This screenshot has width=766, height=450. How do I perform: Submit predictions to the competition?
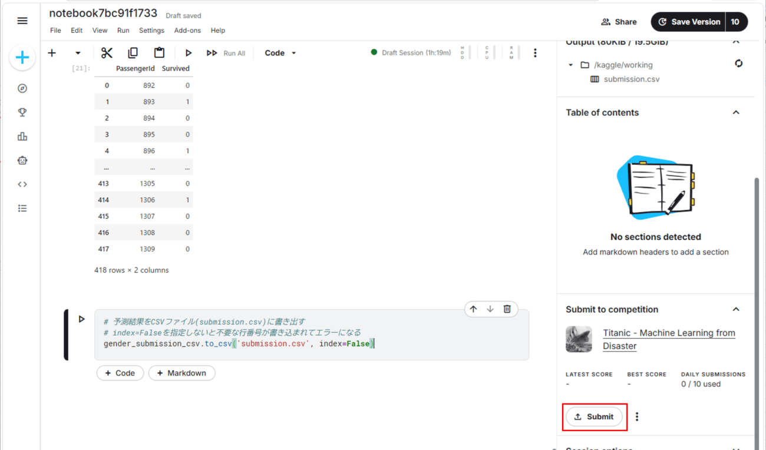tap(594, 416)
